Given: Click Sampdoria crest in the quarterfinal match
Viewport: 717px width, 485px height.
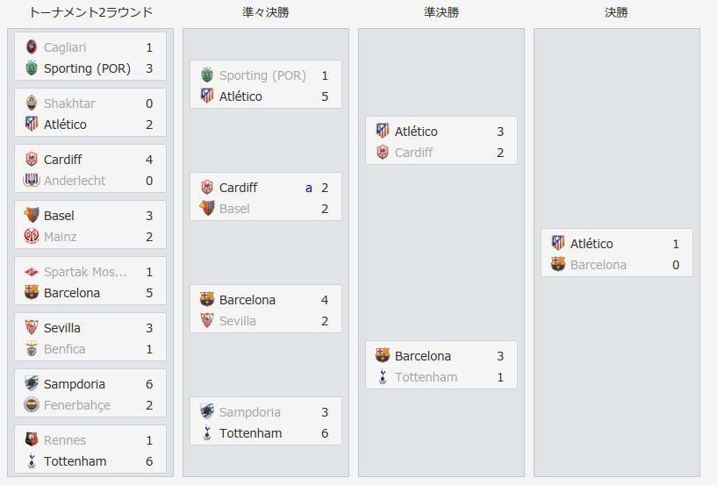Looking at the screenshot, I should point(207,412).
